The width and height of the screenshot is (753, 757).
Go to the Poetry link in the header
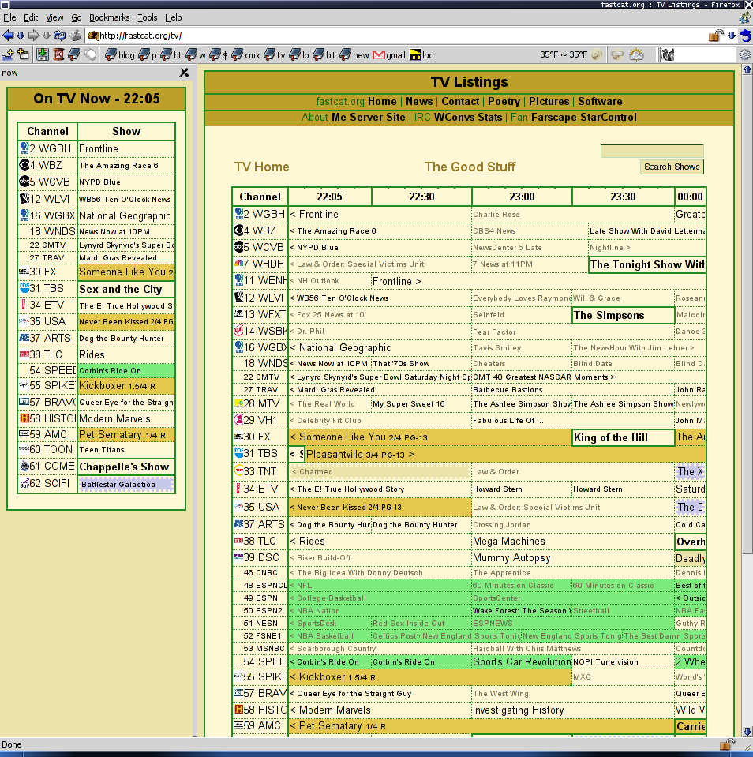[504, 101]
